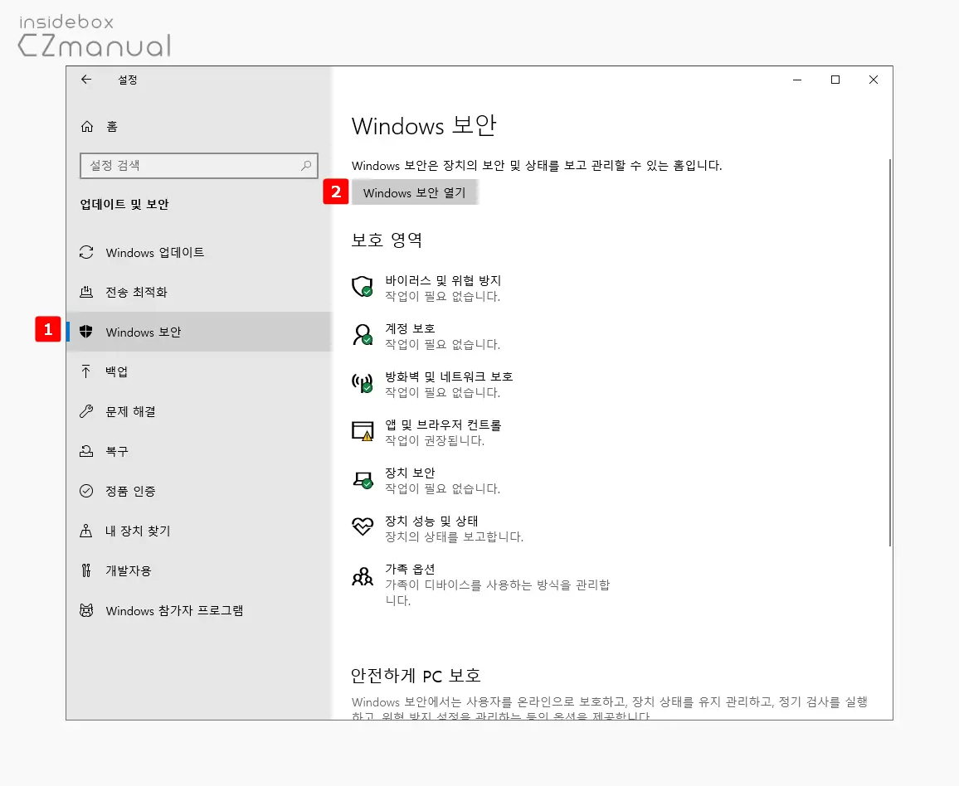Click the firewall network antenna icon

click(362, 382)
